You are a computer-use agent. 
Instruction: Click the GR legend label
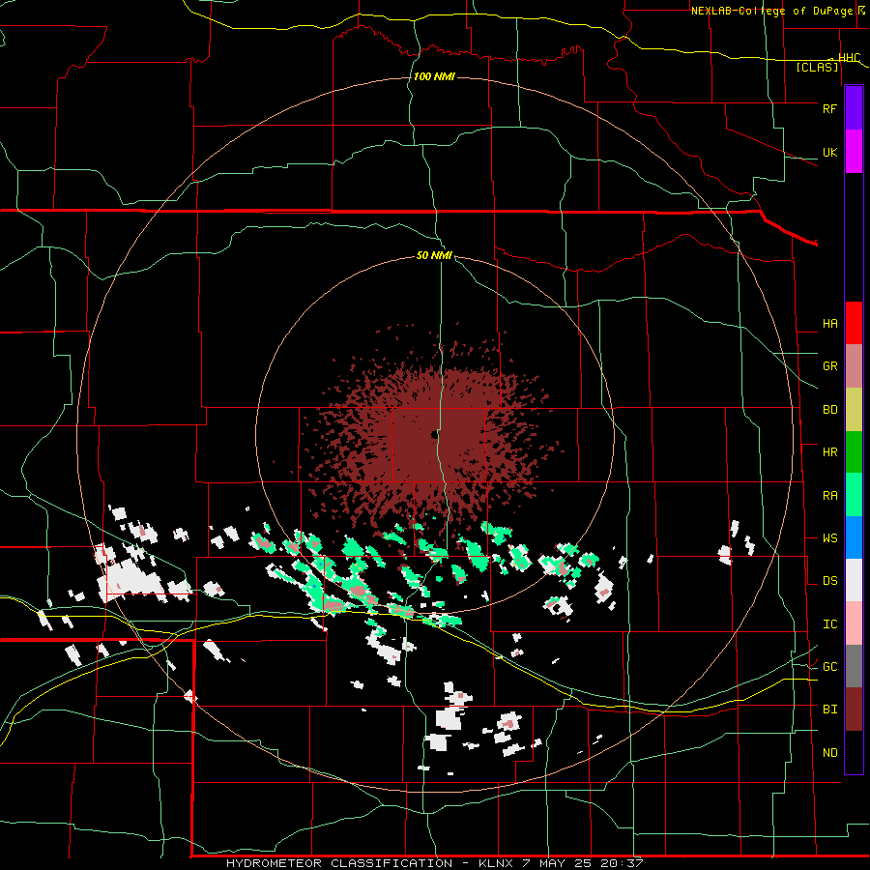829,365
